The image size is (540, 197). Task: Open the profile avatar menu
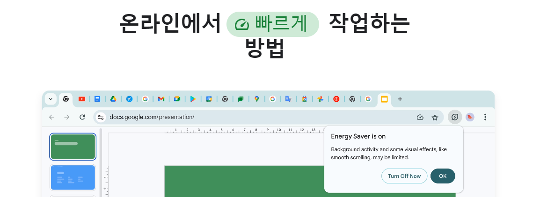coord(470,117)
